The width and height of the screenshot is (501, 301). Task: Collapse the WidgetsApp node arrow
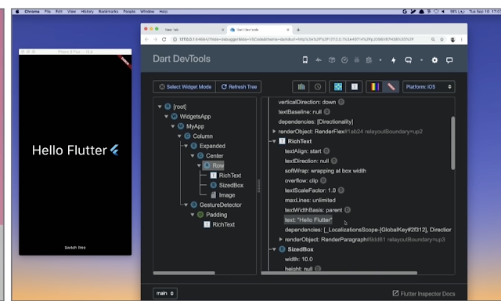166,117
